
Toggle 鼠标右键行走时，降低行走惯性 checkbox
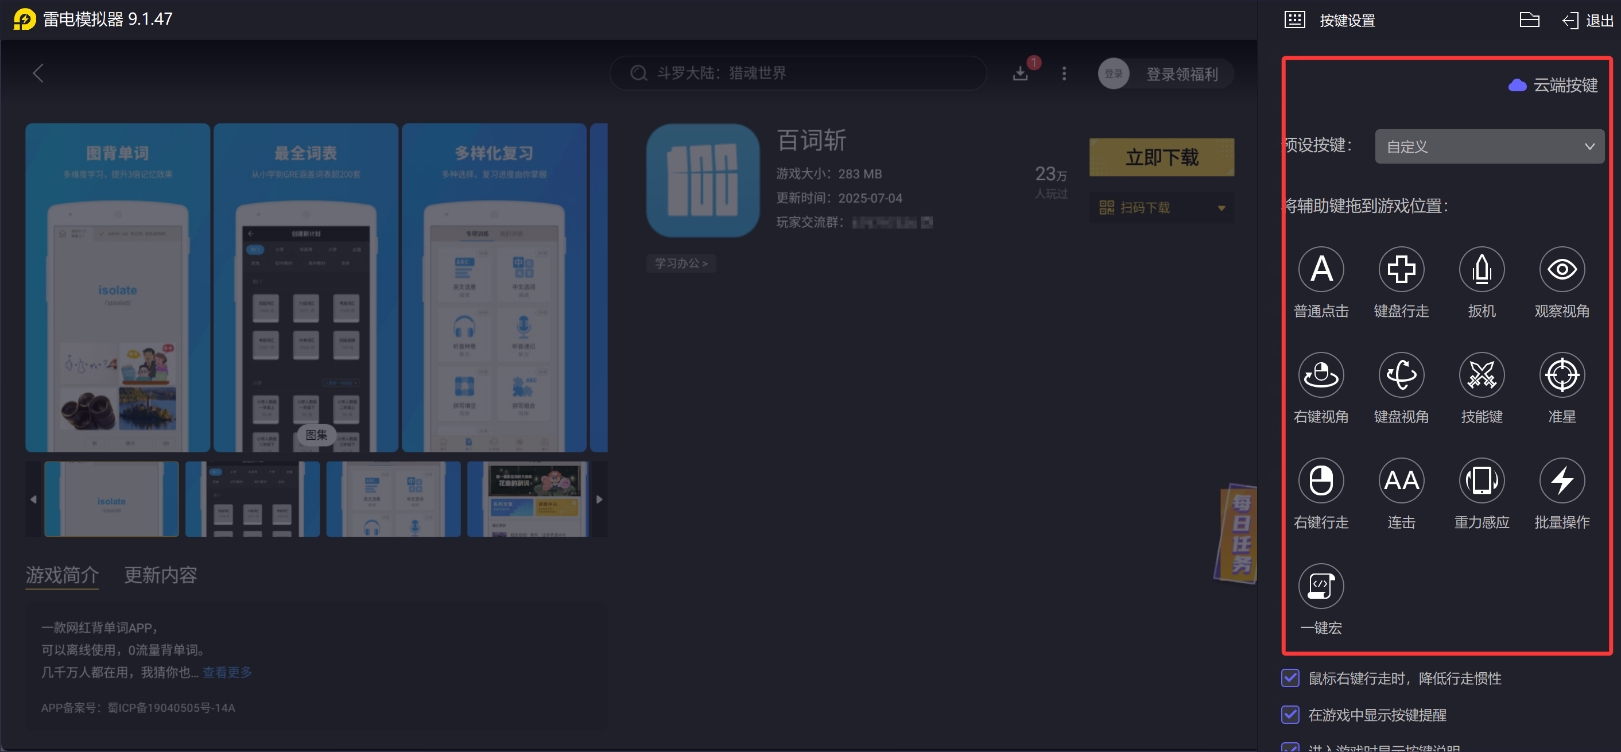tap(1290, 679)
